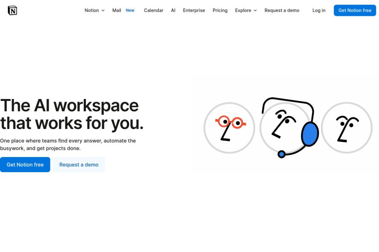Open the Calendar nav link
This screenshot has height=252, width=379.
(154, 10)
